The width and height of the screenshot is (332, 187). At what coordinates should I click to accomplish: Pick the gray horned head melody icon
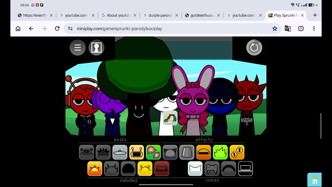click(112, 169)
